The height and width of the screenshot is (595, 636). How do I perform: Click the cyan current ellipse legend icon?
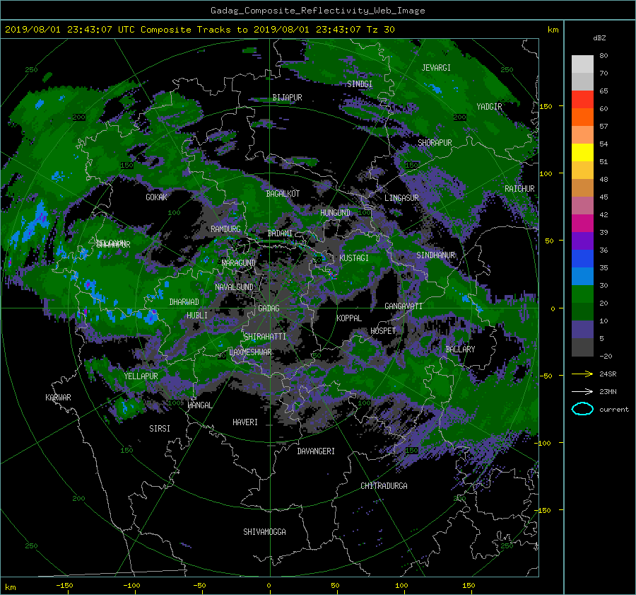(582, 409)
